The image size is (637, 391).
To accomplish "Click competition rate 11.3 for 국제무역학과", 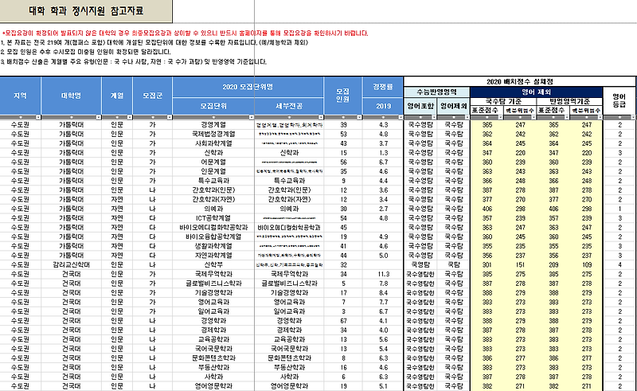I will coord(383,275).
